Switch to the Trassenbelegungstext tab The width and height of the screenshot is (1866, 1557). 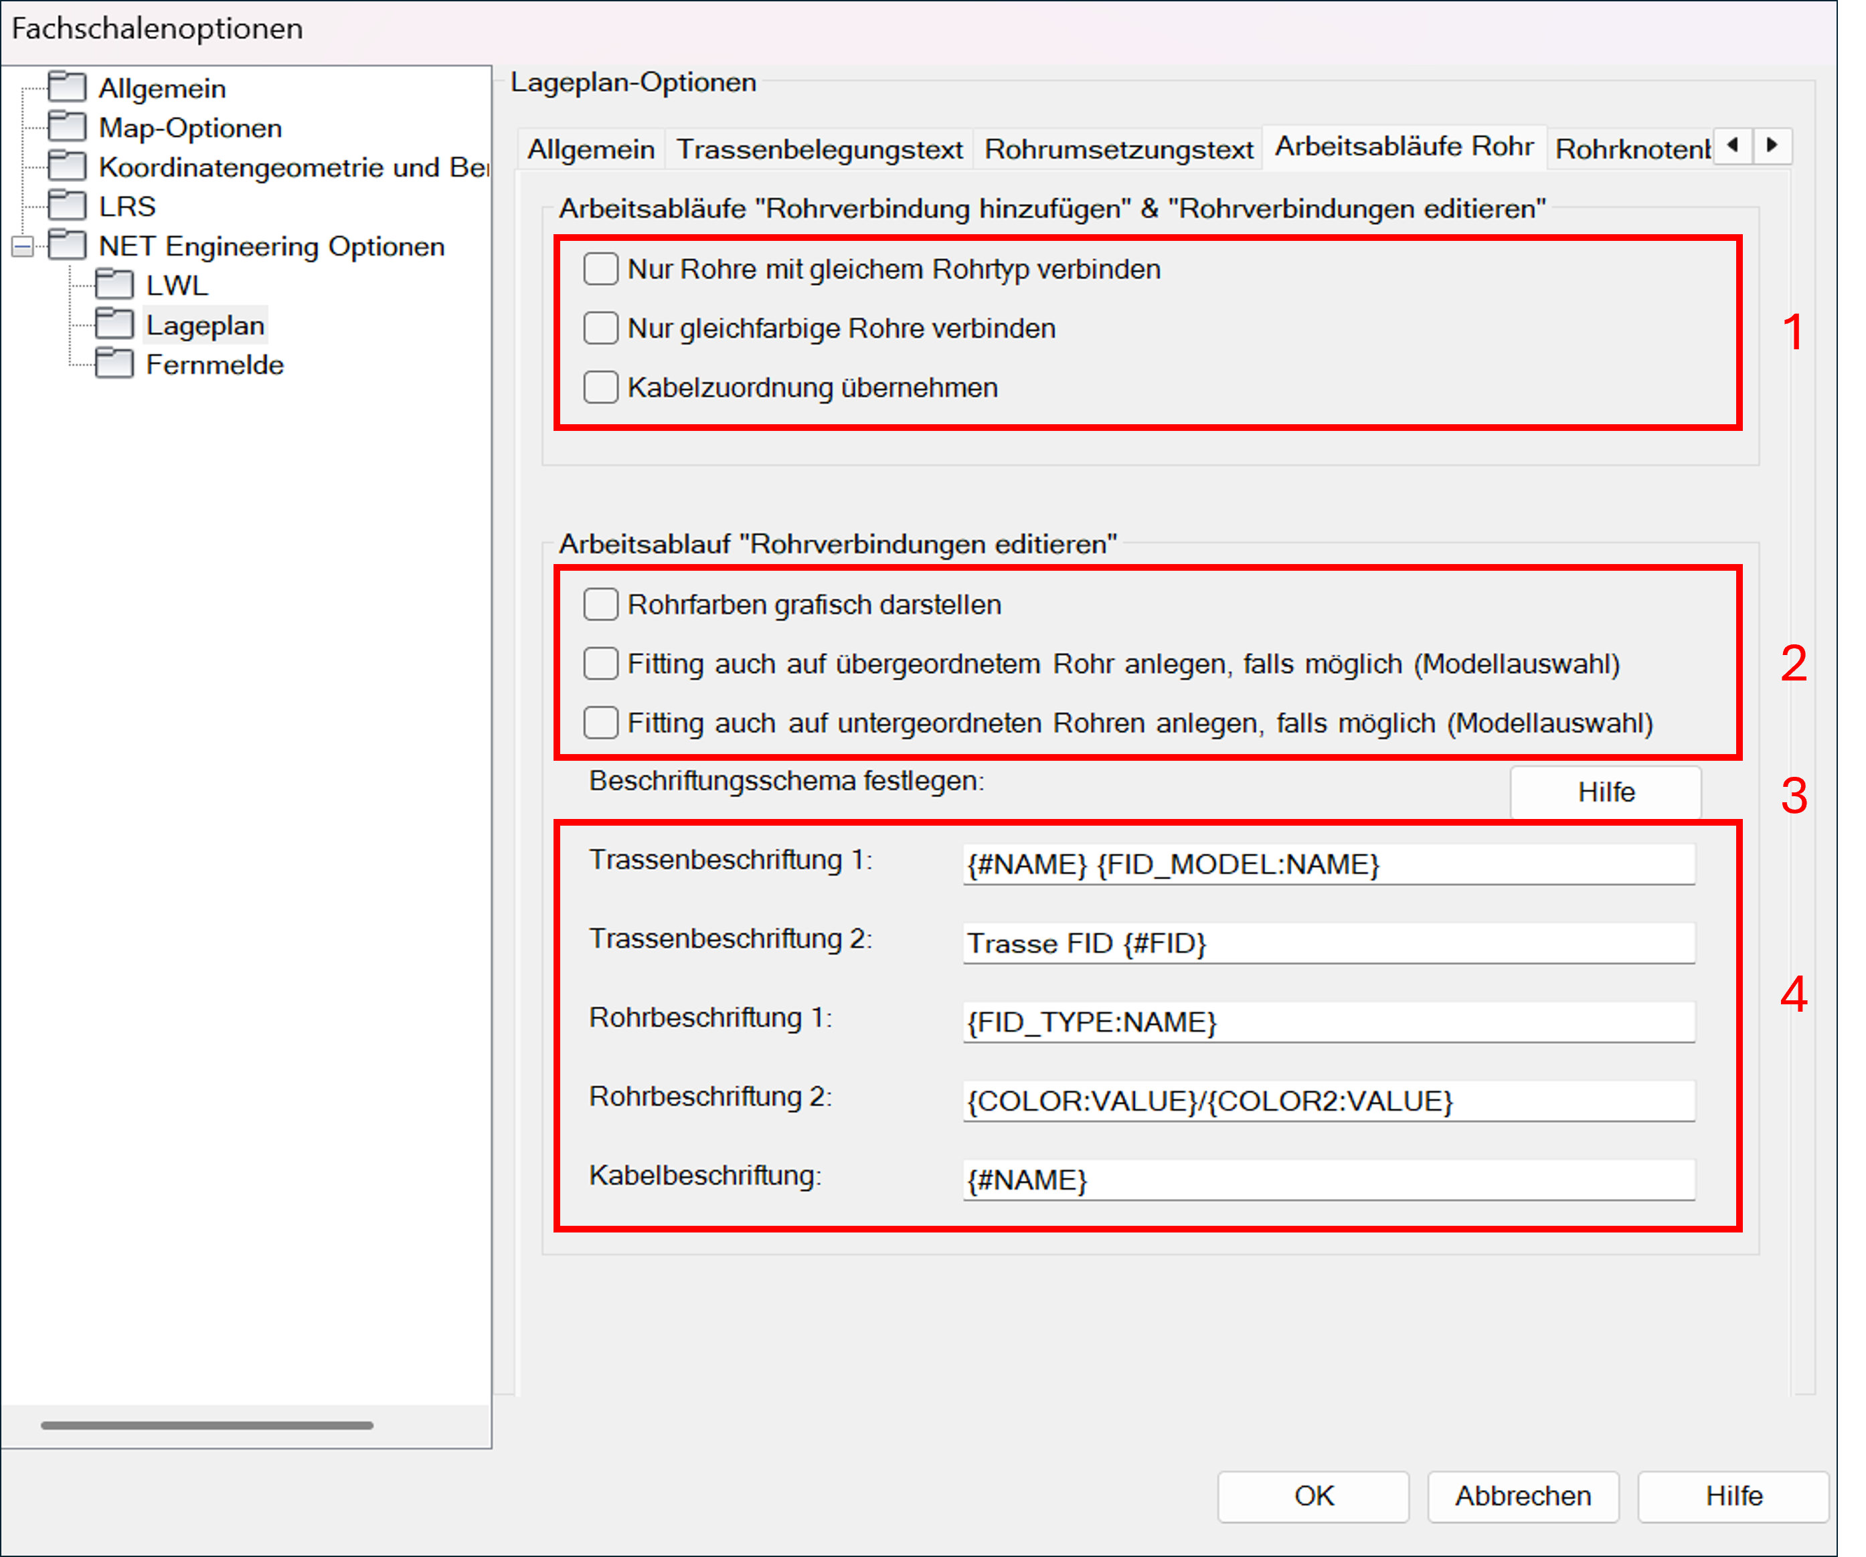819,149
